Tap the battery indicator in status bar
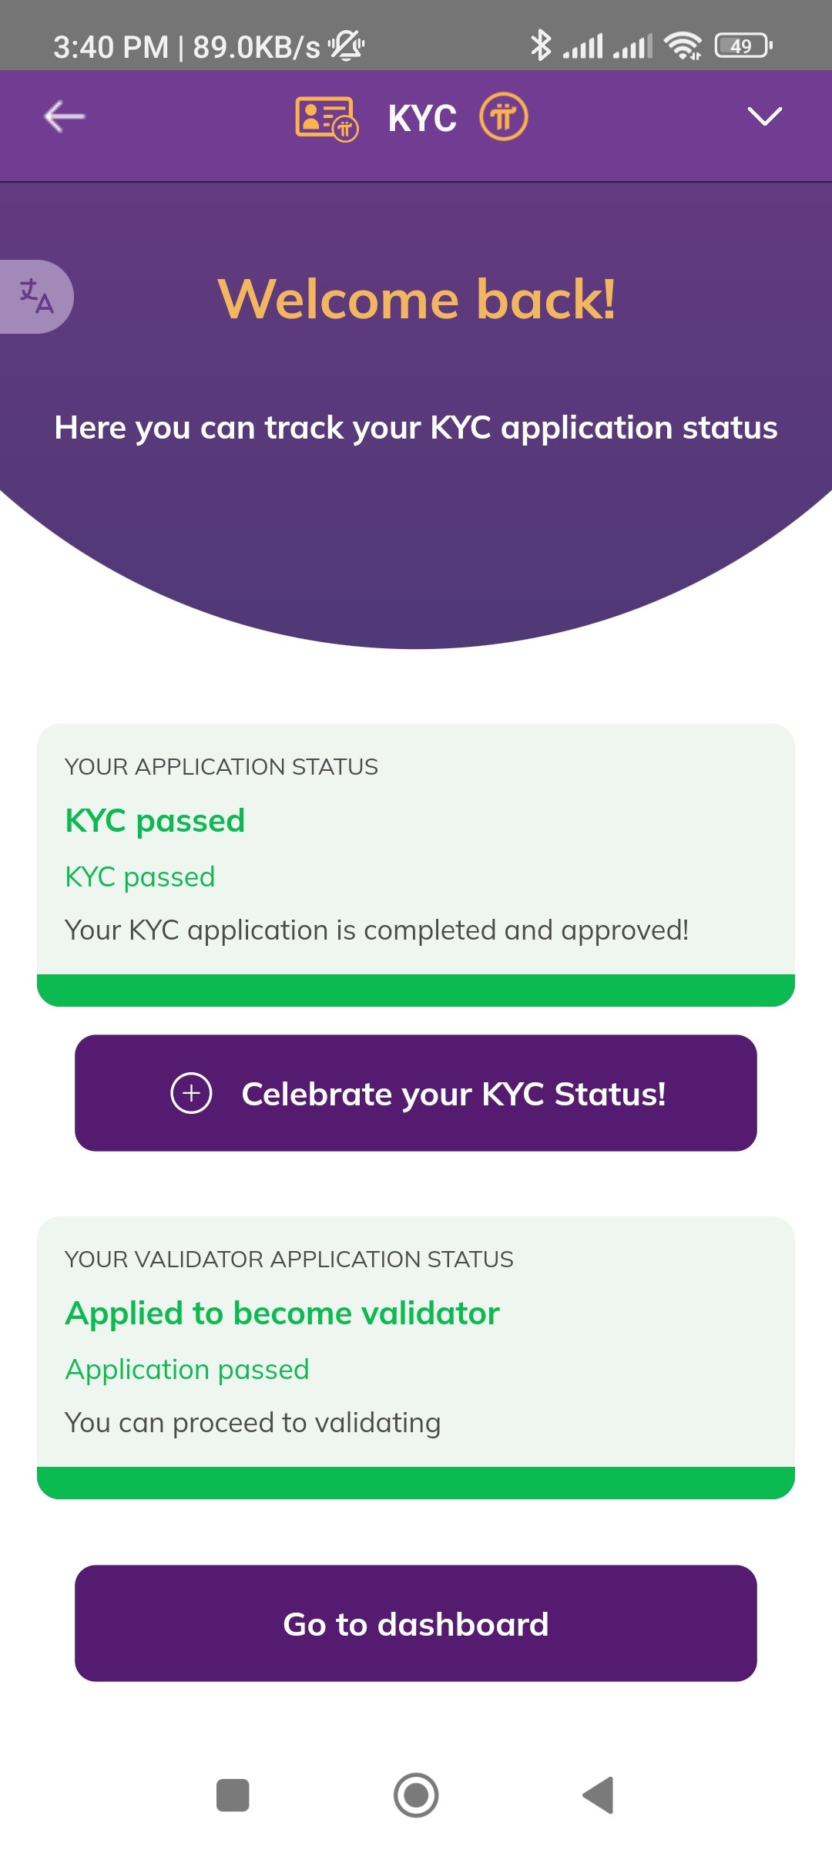The image size is (832, 1850). (743, 46)
